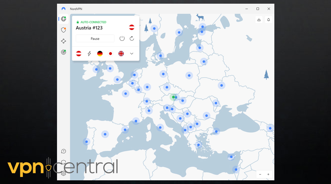331x184 pixels.
Task: Select the Georgia server marker on map
Action: (x=270, y=128)
